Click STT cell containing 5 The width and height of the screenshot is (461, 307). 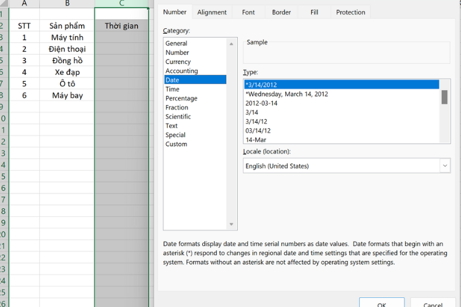click(x=24, y=84)
